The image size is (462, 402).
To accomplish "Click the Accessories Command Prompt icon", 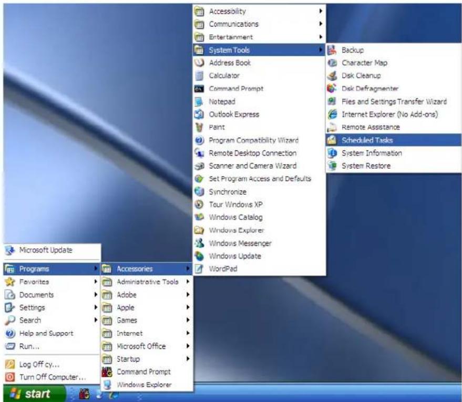I will [200, 88].
